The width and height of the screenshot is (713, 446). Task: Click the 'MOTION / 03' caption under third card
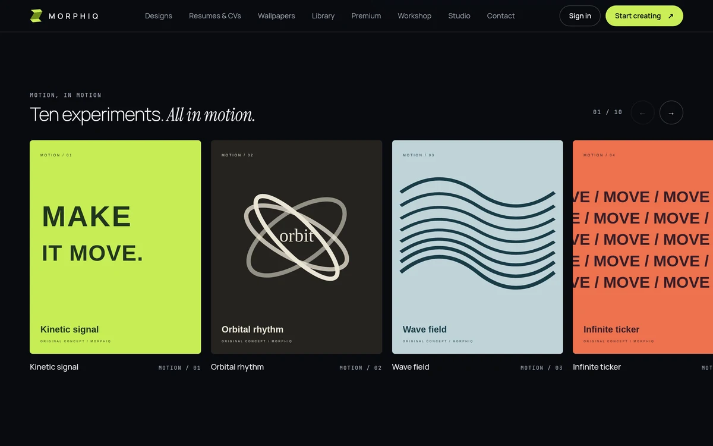pos(541,368)
